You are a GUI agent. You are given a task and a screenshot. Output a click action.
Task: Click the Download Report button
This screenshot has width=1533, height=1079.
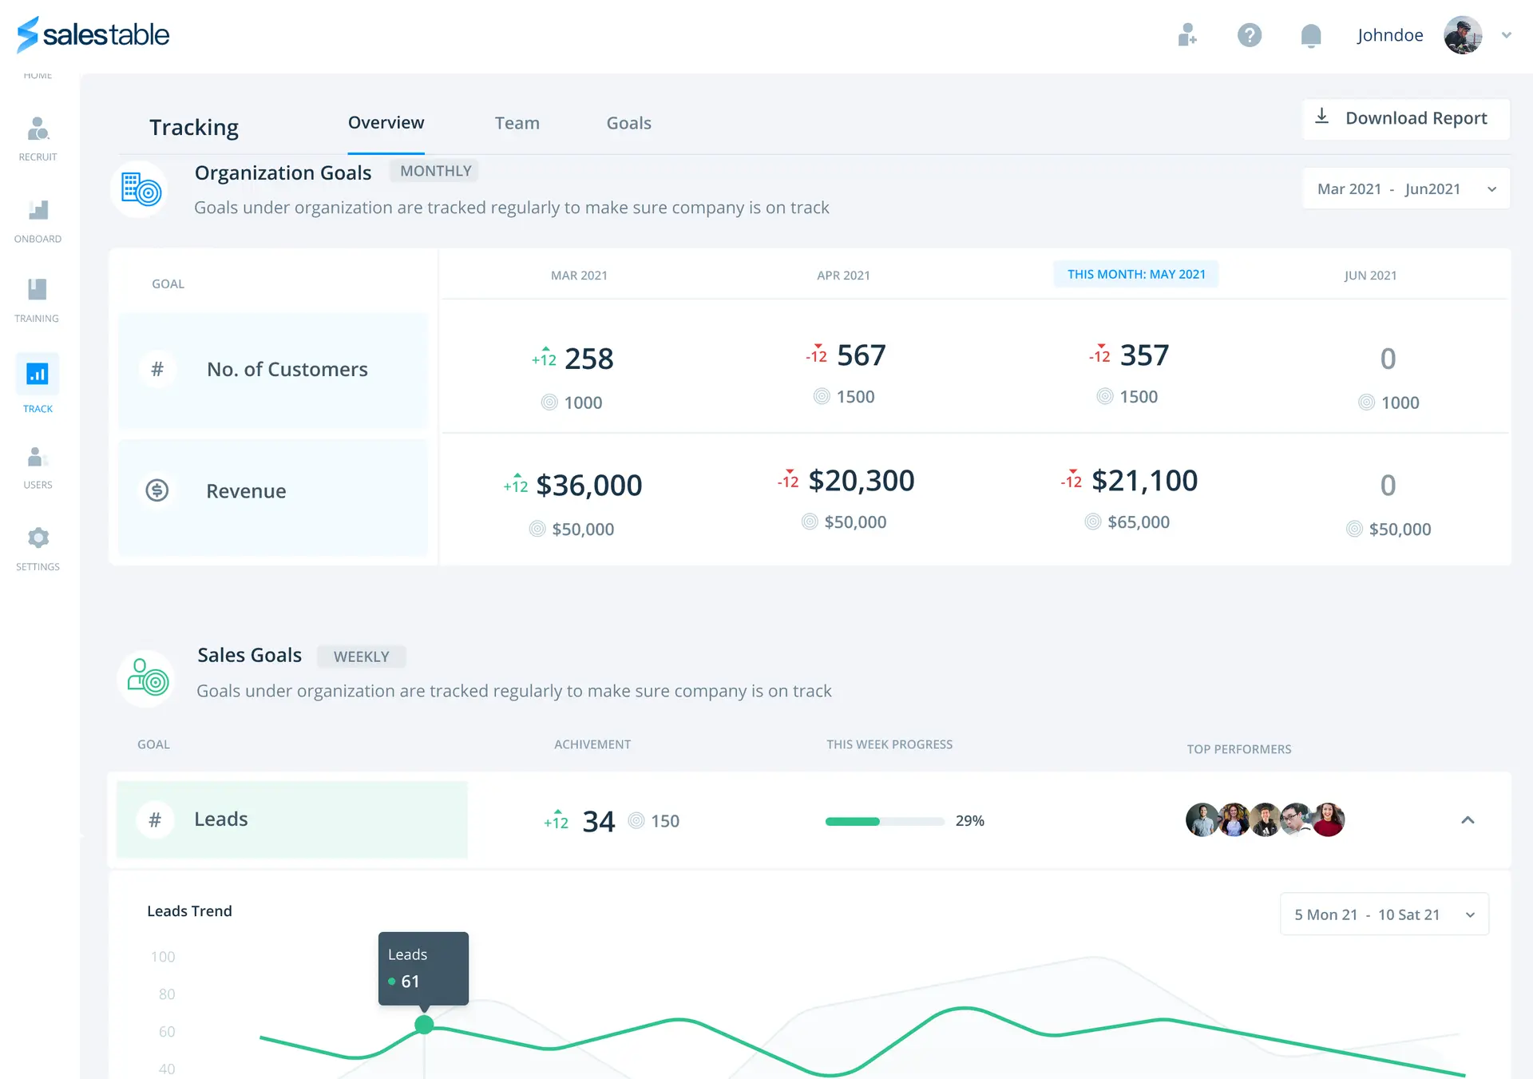point(1405,118)
